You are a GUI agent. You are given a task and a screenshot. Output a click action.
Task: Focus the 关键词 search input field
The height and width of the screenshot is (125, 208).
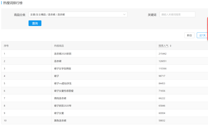[x=177, y=14]
